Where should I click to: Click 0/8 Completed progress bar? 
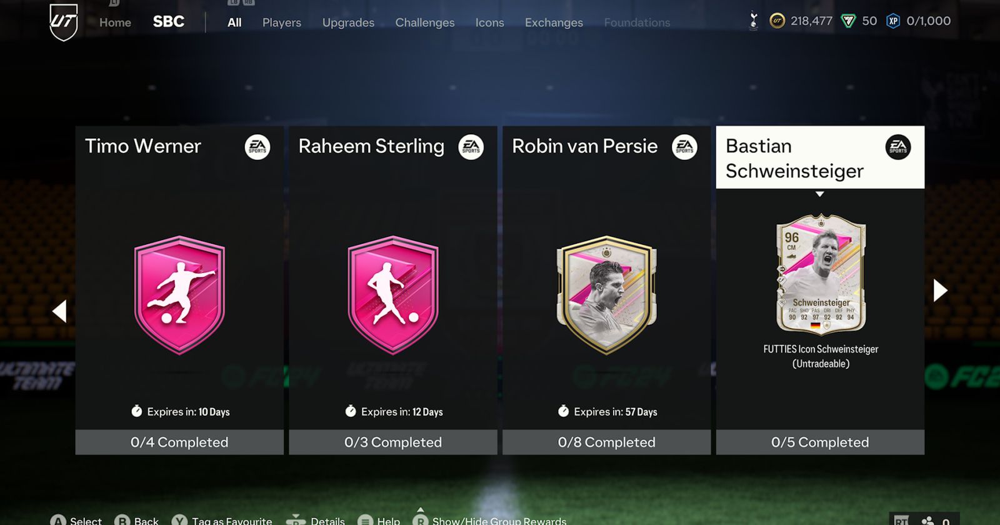pyautogui.click(x=606, y=442)
